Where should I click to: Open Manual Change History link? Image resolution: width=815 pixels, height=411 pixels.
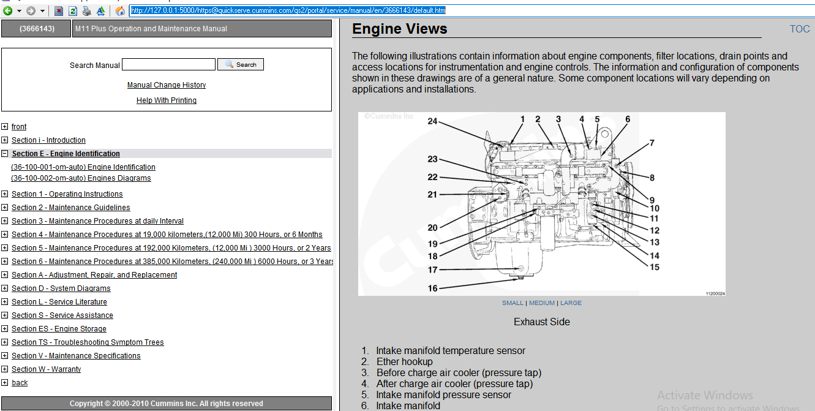167,85
